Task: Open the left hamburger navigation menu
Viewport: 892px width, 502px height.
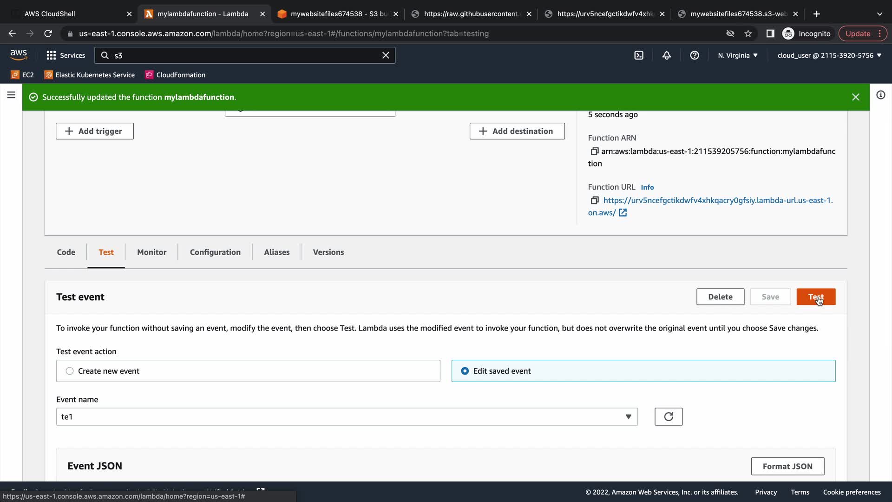Action: pyautogui.click(x=11, y=95)
